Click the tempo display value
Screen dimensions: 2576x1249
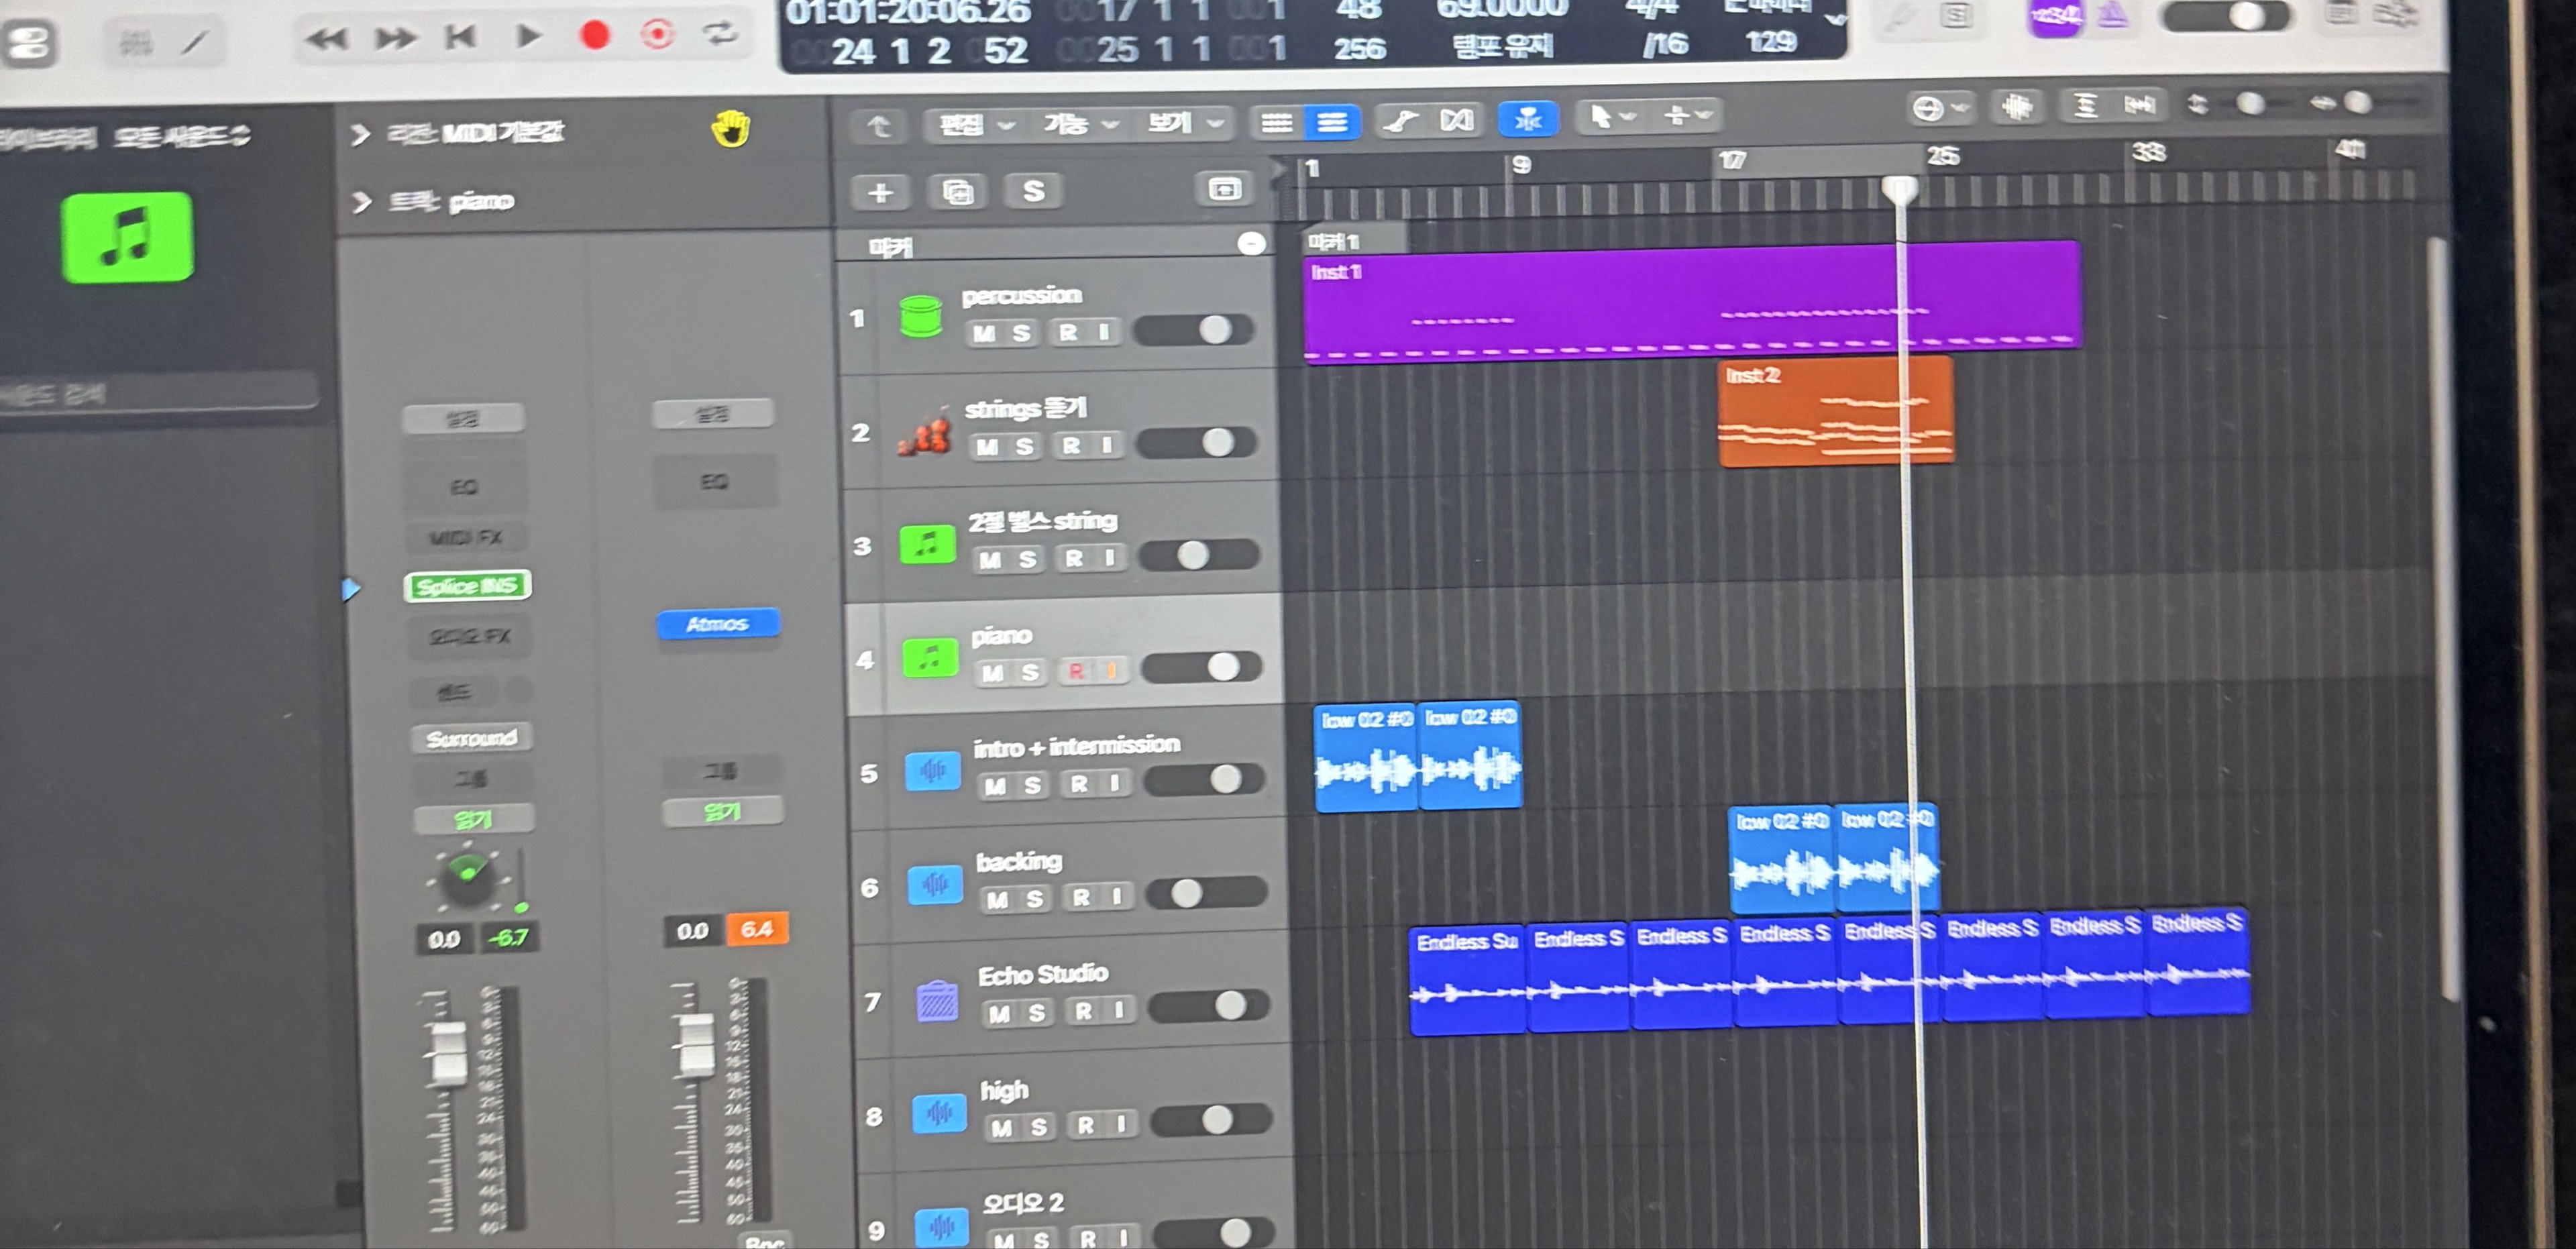1501,10
